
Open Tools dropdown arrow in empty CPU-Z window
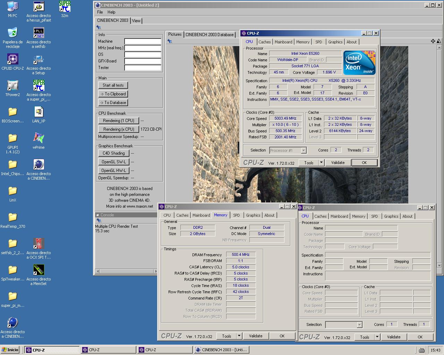377,337
